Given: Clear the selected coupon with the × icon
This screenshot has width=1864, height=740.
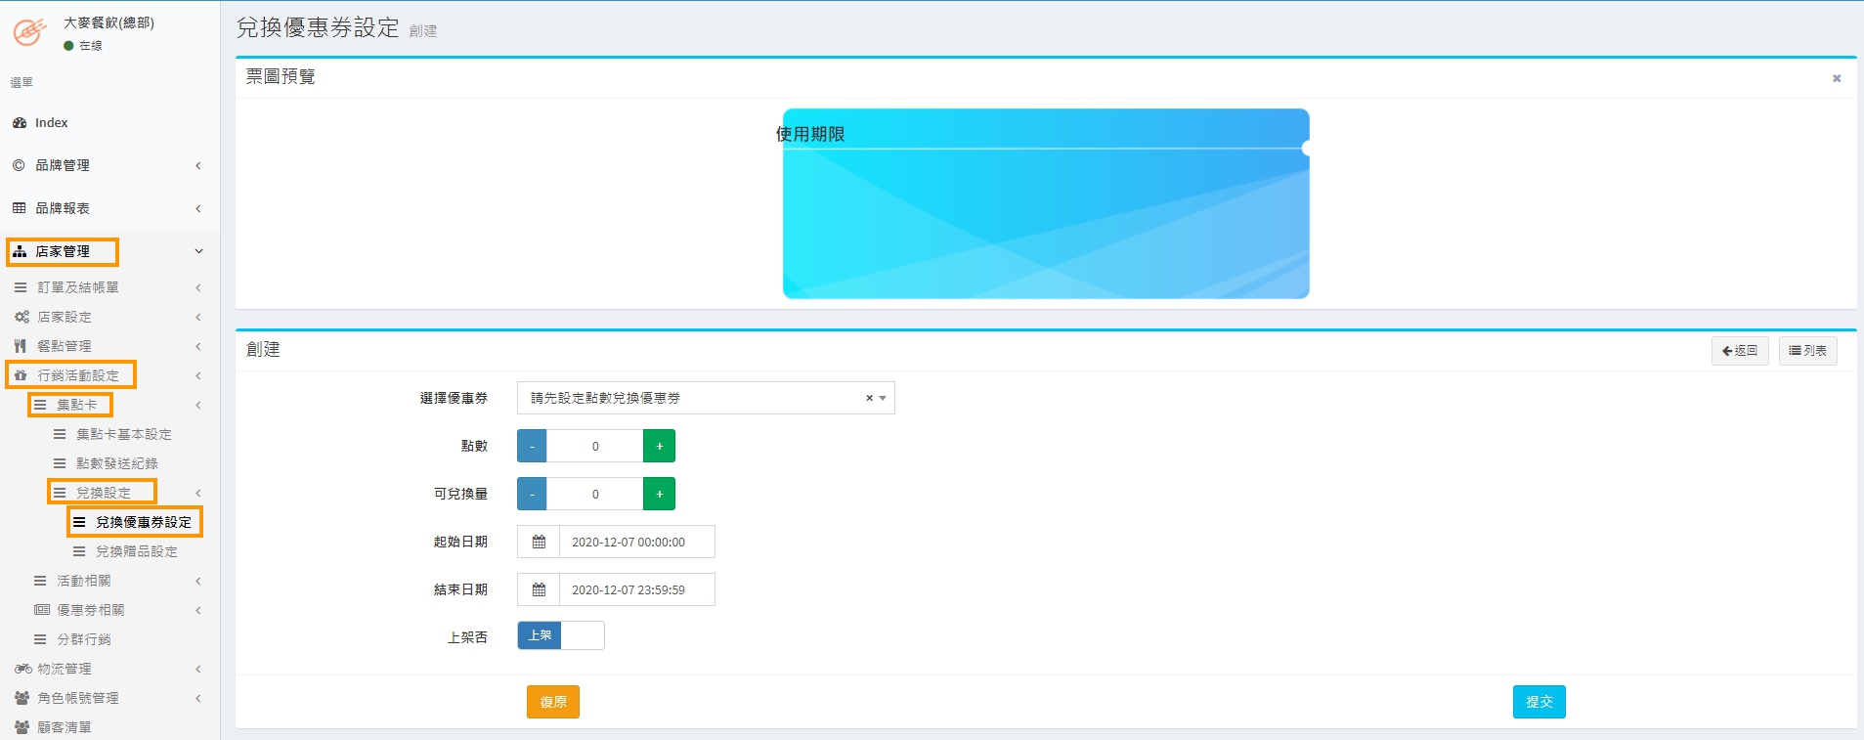Looking at the screenshot, I should tap(869, 398).
